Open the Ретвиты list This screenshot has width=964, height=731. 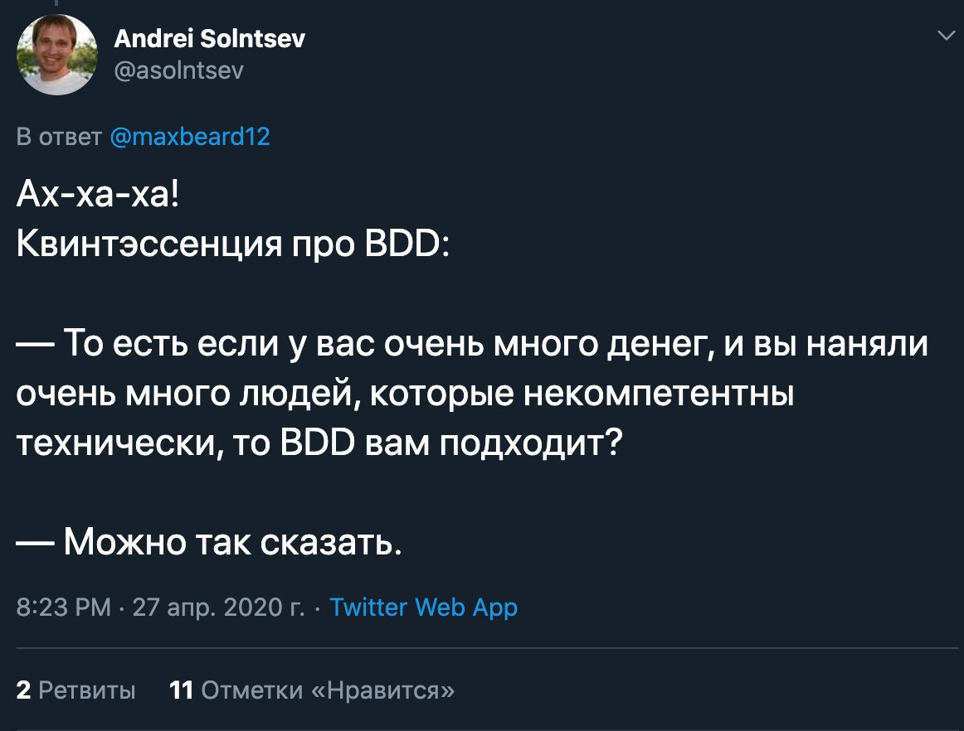[87, 690]
